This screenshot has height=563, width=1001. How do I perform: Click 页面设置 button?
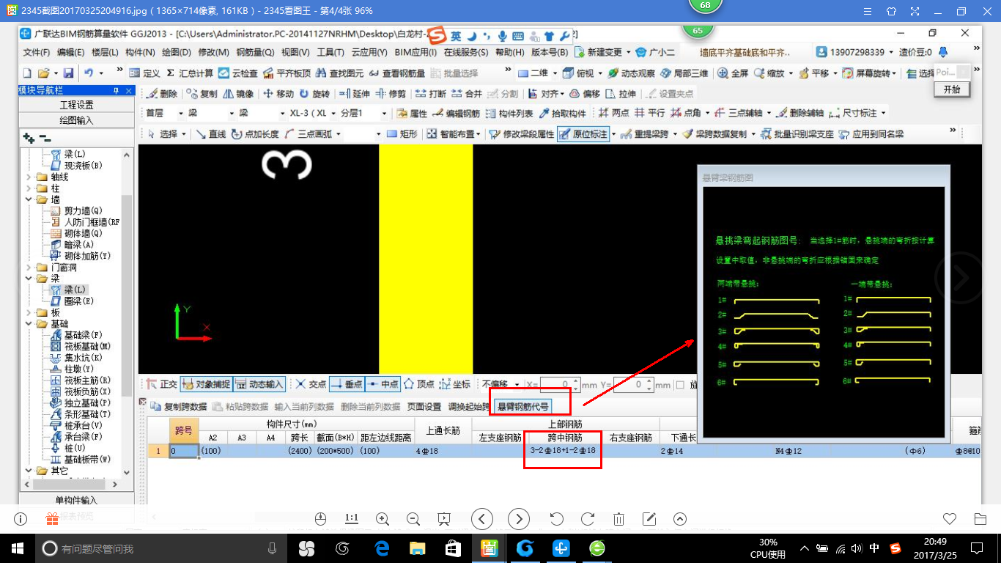coord(424,406)
